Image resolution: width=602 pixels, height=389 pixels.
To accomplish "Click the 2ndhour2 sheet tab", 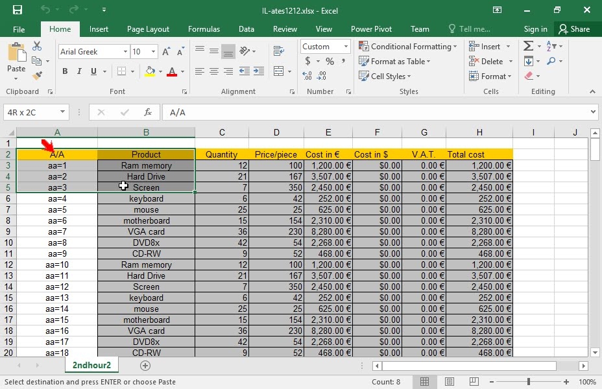I will pyautogui.click(x=91, y=366).
